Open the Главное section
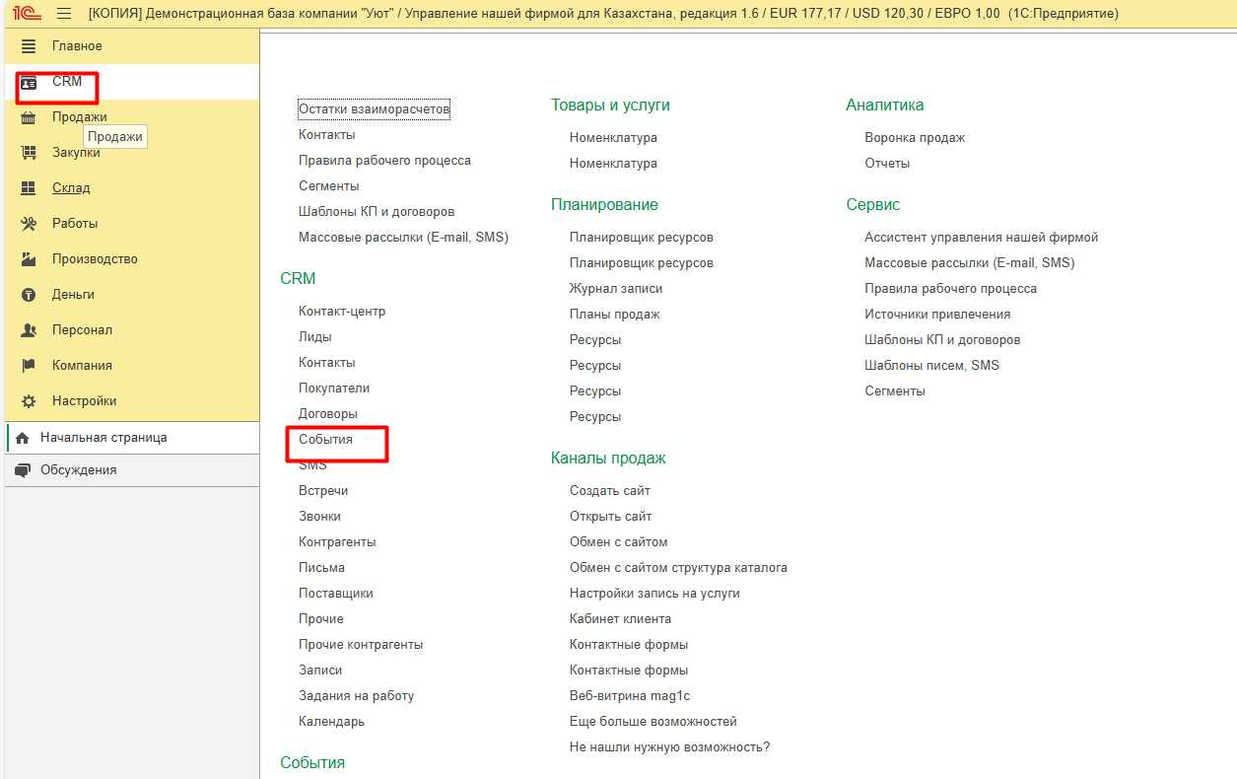Image resolution: width=1237 pixels, height=779 pixels. 132,46
